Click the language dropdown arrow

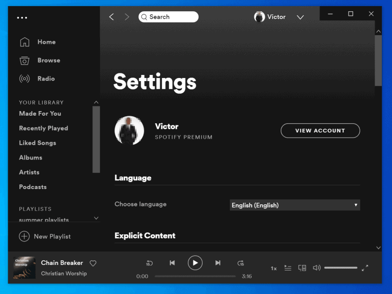(355, 205)
